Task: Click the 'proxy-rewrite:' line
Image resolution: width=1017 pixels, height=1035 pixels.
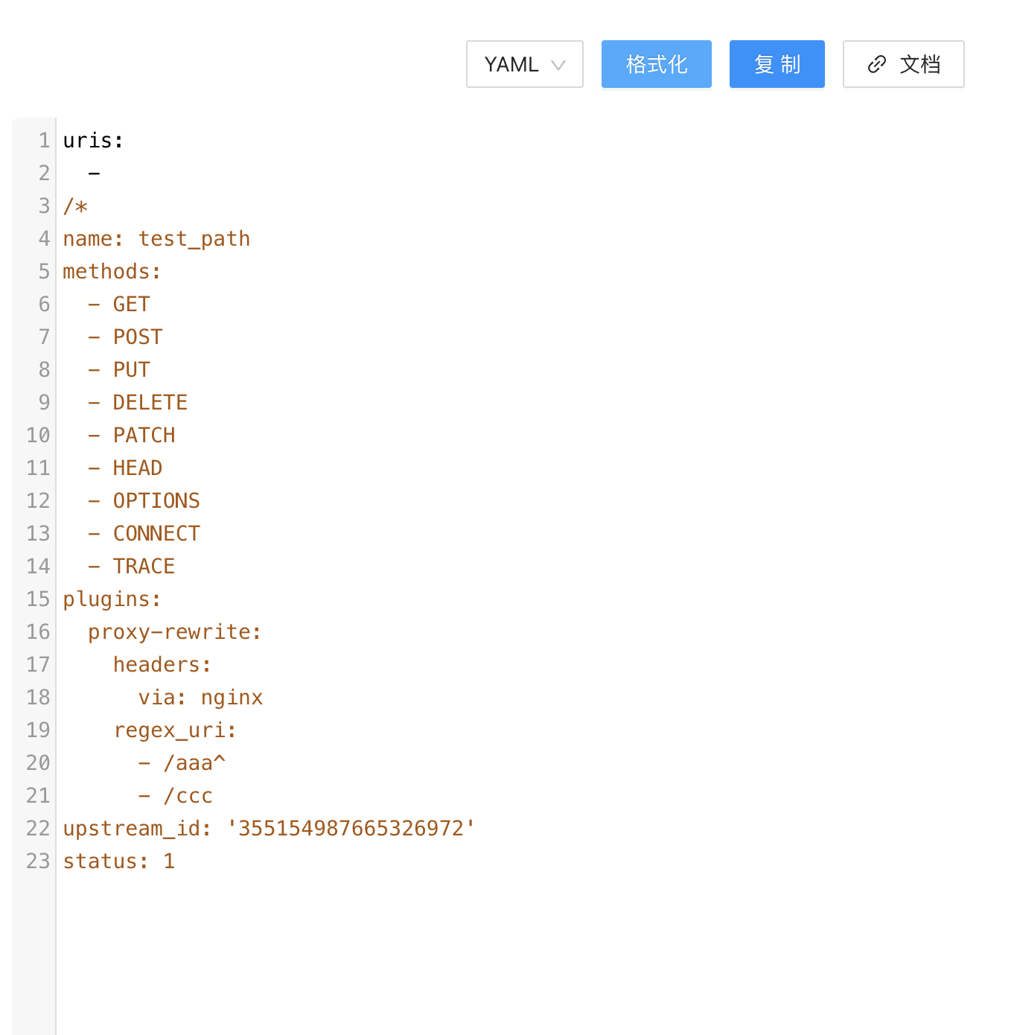Action: point(175,631)
